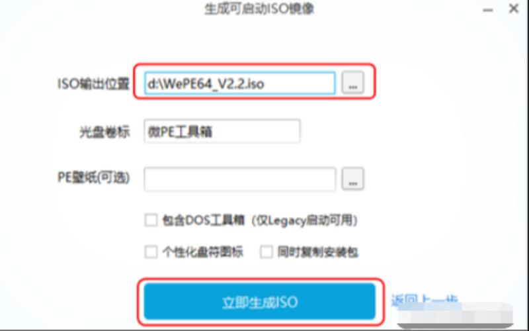Click the d:\WePE64_V2.2.iso path field
This screenshot has height=331, width=529.
[x=240, y=83]
